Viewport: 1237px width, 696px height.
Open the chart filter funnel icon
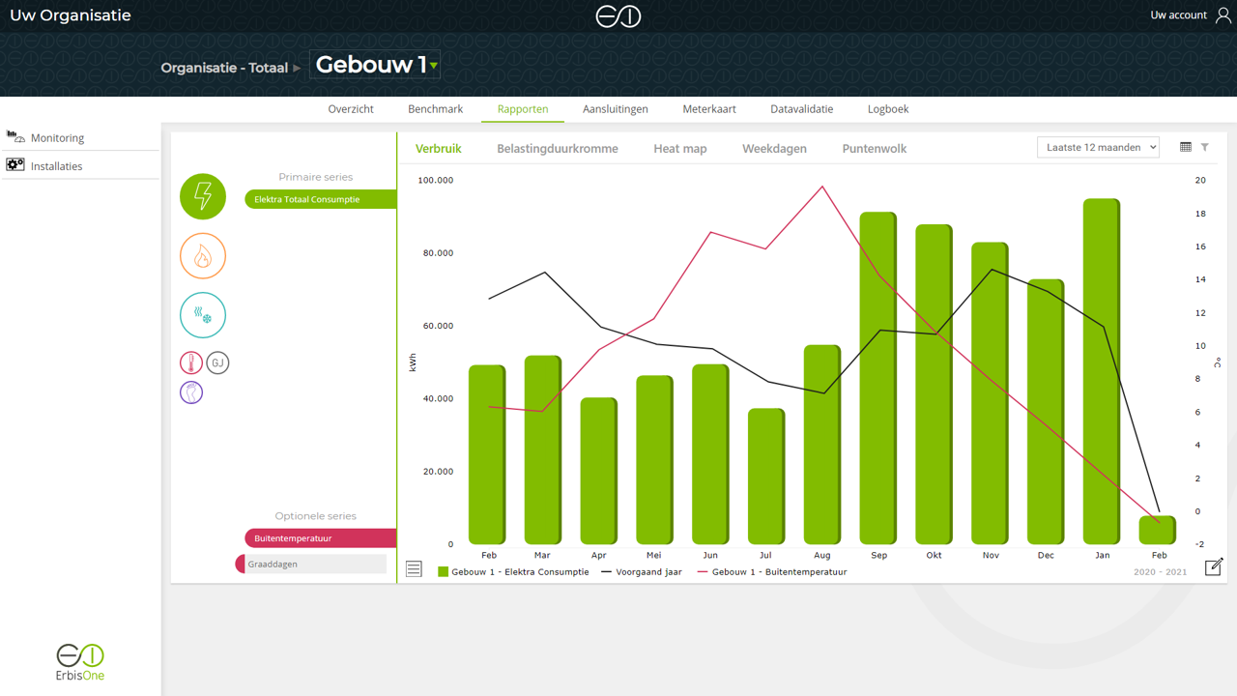[1205, 147]
